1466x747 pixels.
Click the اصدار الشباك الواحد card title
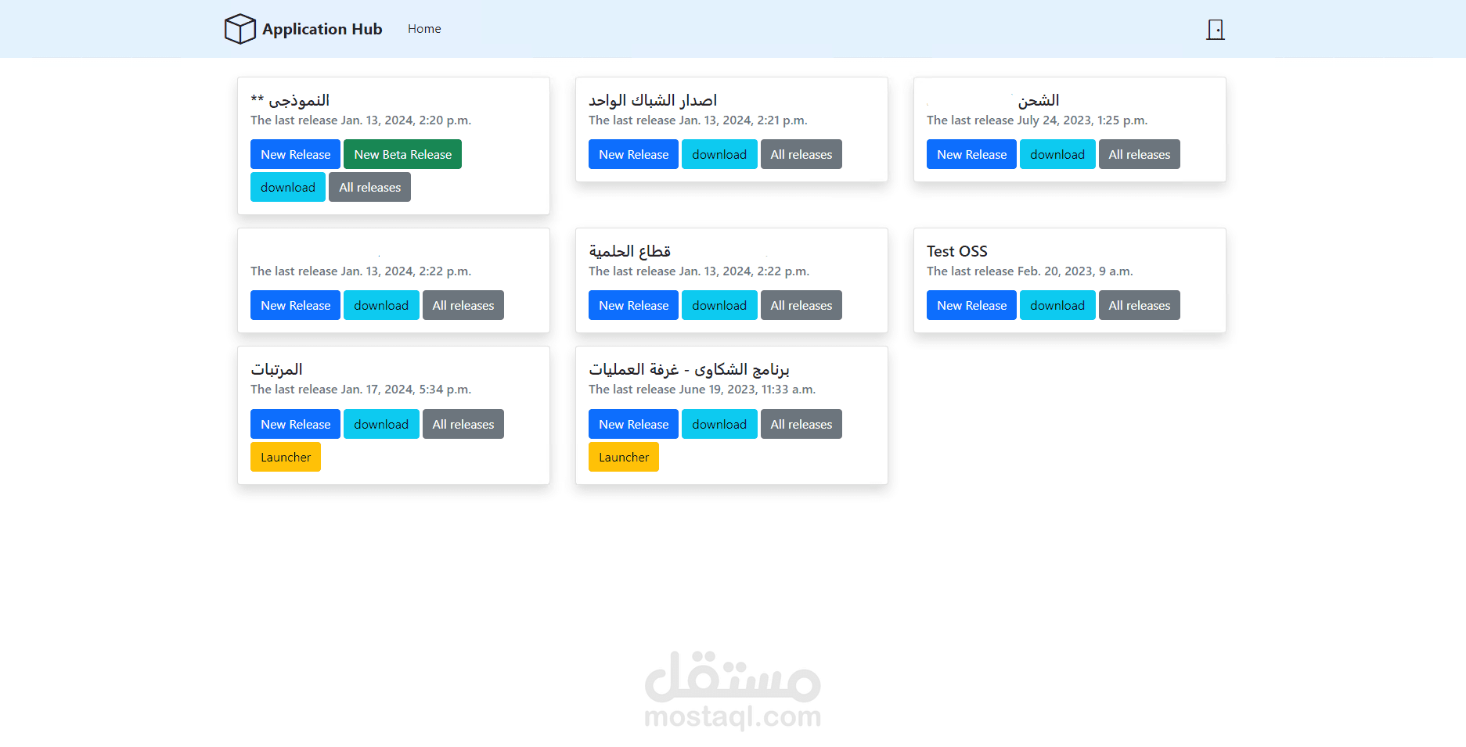point(653,100)
